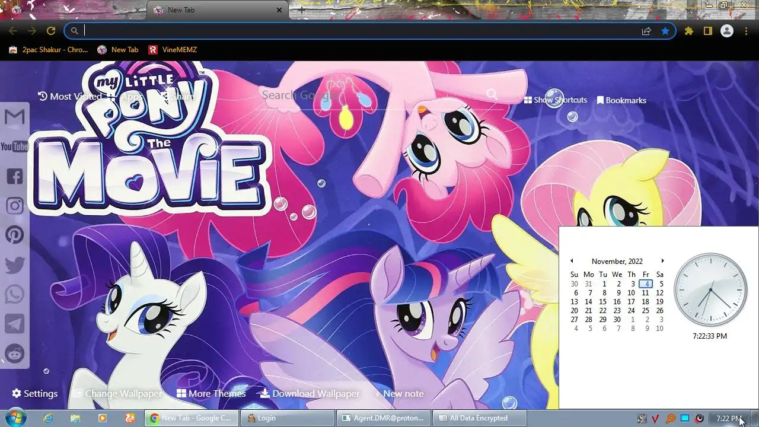Viewport: 759px width, 427px height.
Task: Open the Chrome profile avatar
Action: click(x=726, y=31)
